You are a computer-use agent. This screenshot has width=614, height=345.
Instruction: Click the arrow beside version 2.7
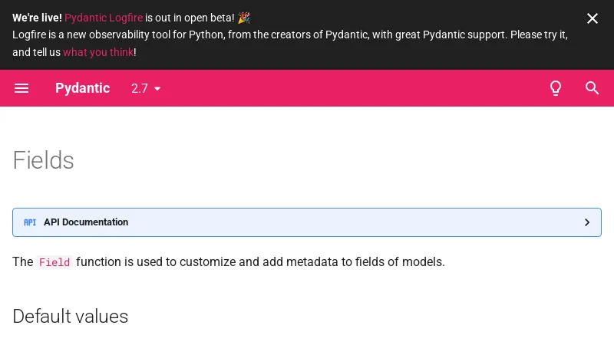click(x=157, y=89)
